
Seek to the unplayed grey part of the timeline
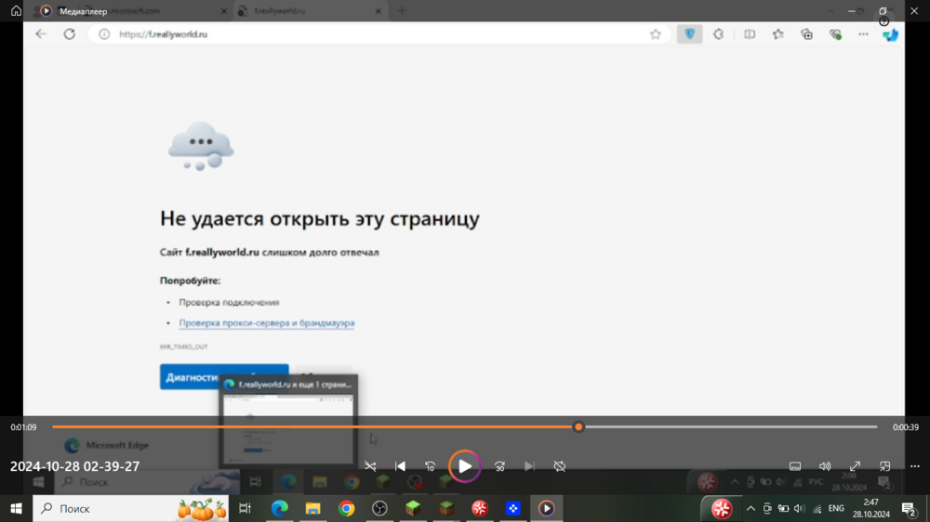tap(731, 426)
